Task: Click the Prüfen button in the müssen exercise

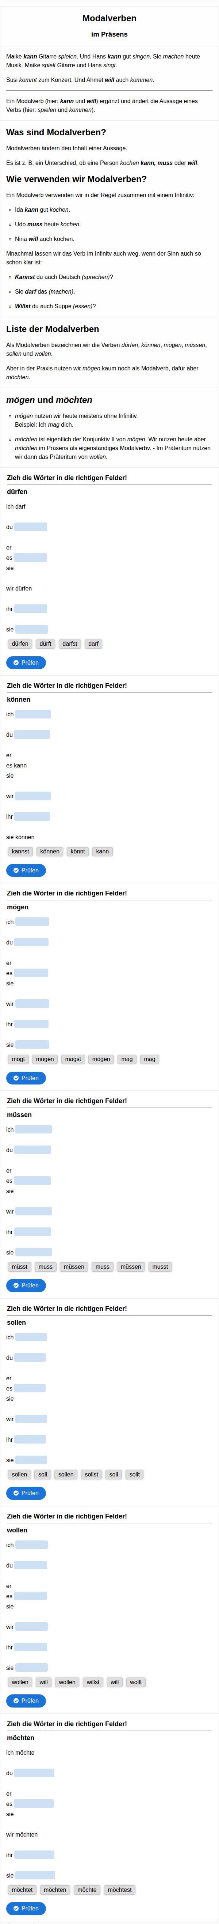Action: point(26,1285)
